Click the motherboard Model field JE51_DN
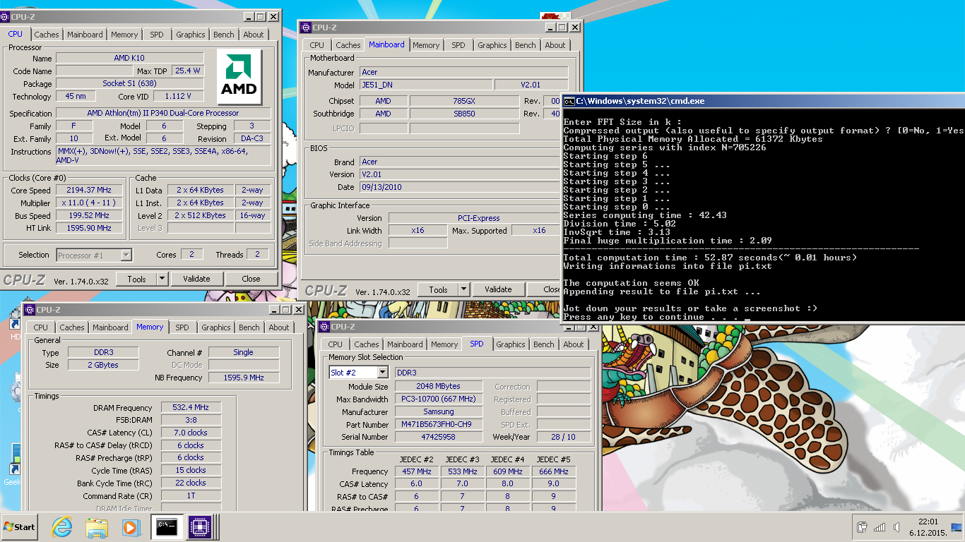This screenshot has height=542, width=965. (425, 85)
